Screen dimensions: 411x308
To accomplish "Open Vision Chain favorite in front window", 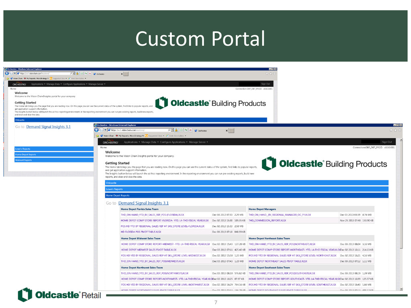I will pyautogui.click(x=107, y=136).
